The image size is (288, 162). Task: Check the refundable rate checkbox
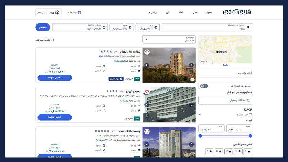click(250, 115)
